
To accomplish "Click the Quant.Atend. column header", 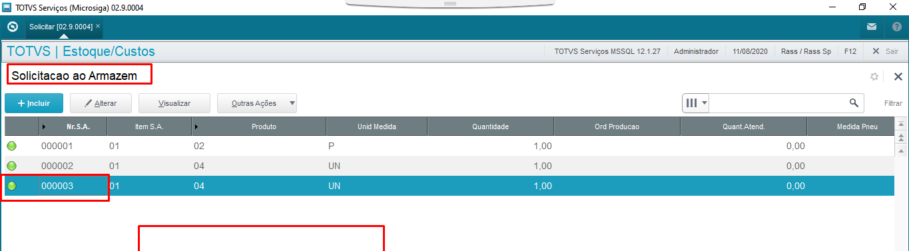I will (x=743, y=126).
